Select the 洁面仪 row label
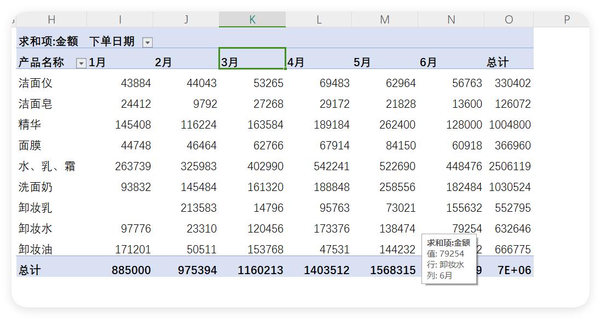601x319 pixels. pyautogui.click(x=35, y=83)
